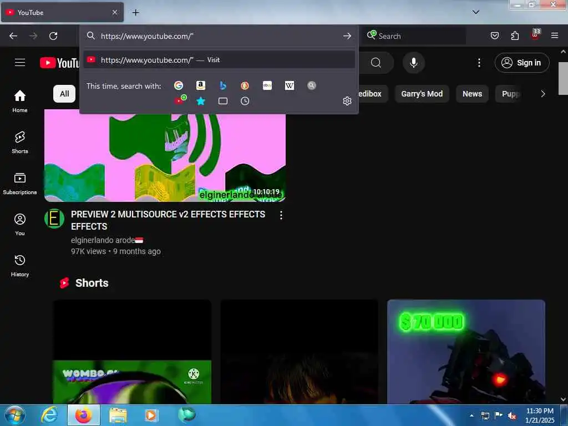Open the dark middle short thumbnail
Viewport: 568px width, 426px height.
coord(299,352)
